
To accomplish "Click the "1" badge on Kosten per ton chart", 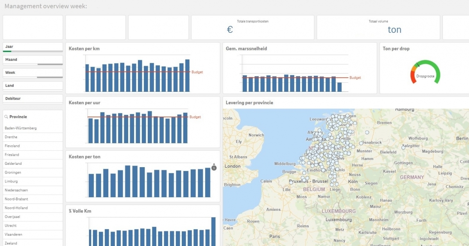I will pos(214,168).
